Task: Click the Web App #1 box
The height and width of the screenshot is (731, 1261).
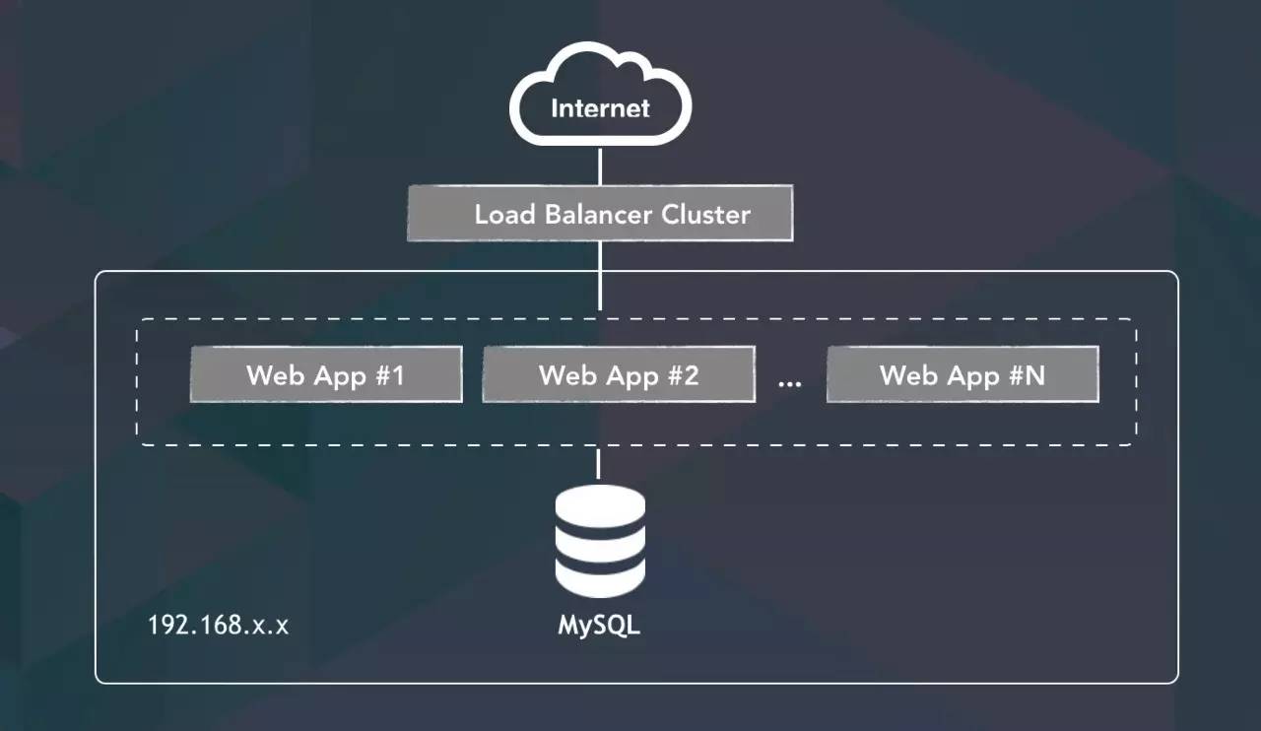Action: tap(326, 374)
